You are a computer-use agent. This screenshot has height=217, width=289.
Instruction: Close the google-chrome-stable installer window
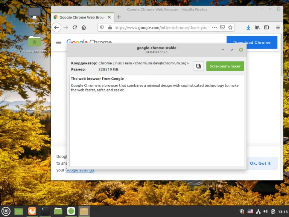(x=241, y=50)
